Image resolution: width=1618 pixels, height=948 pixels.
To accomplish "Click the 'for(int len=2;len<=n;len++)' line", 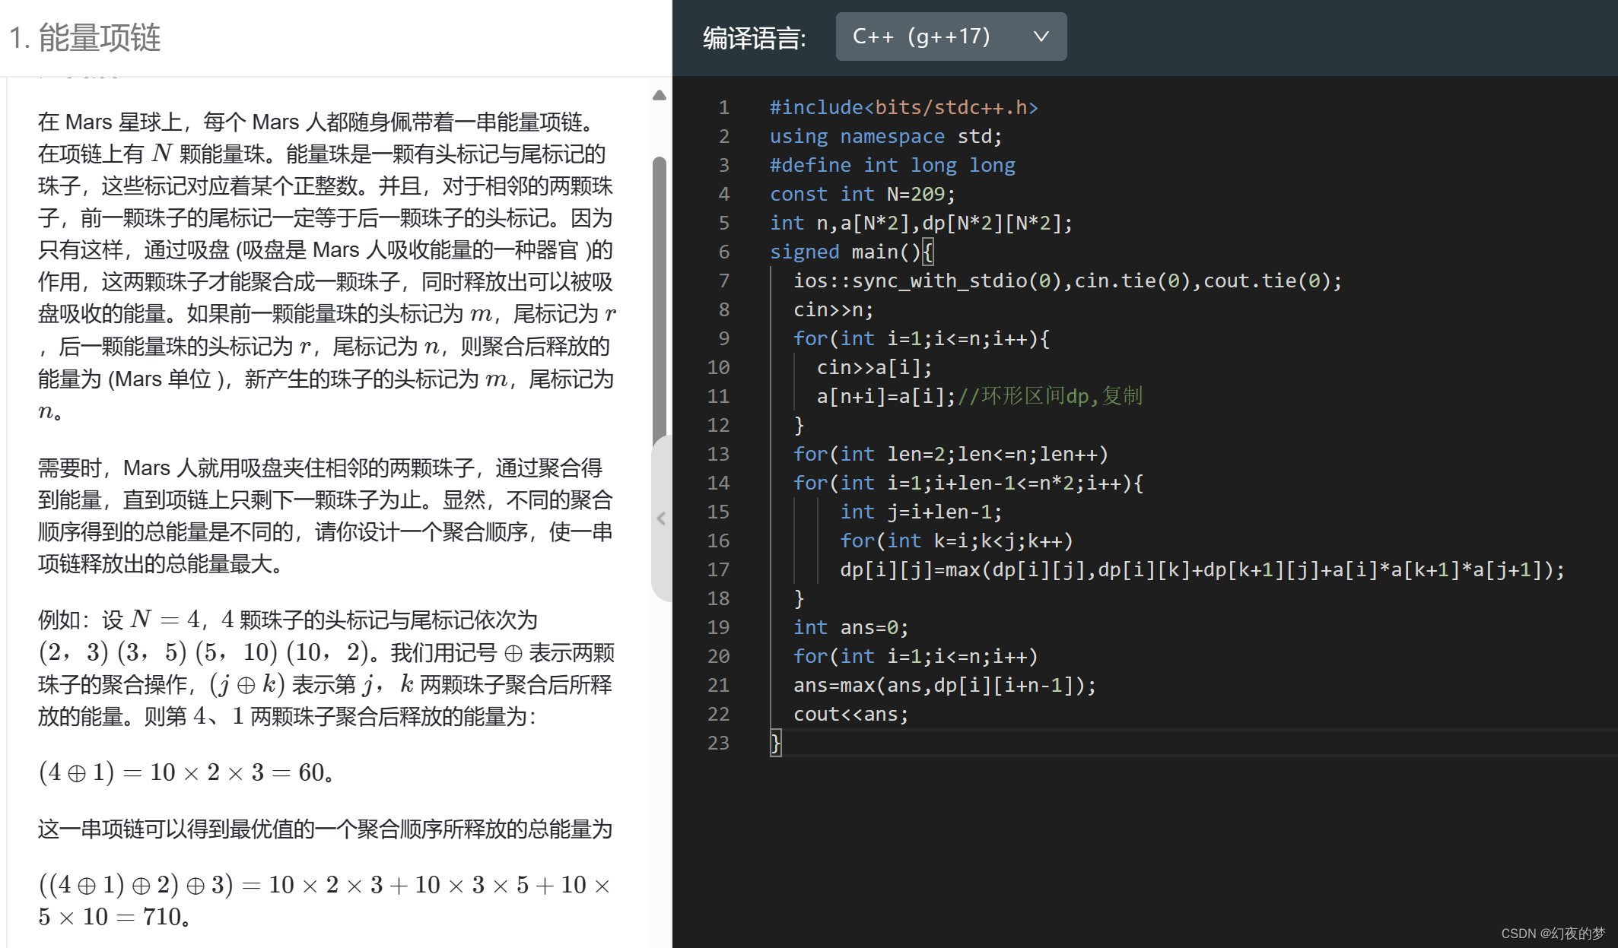I will point(951,454).
